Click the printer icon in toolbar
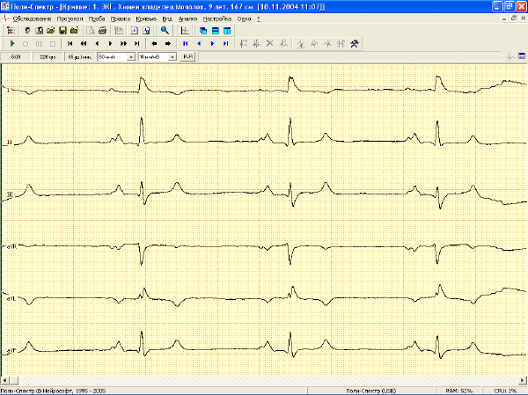The height and width of the screenshot is (395, 528). tap(102, 31)
